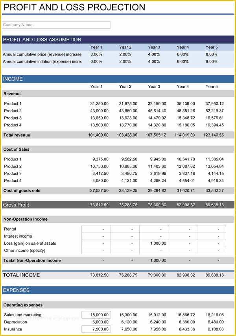Click the Insurance row label
Image resolution: width=236 pixels, height=336 pixels.
(13, 329)
